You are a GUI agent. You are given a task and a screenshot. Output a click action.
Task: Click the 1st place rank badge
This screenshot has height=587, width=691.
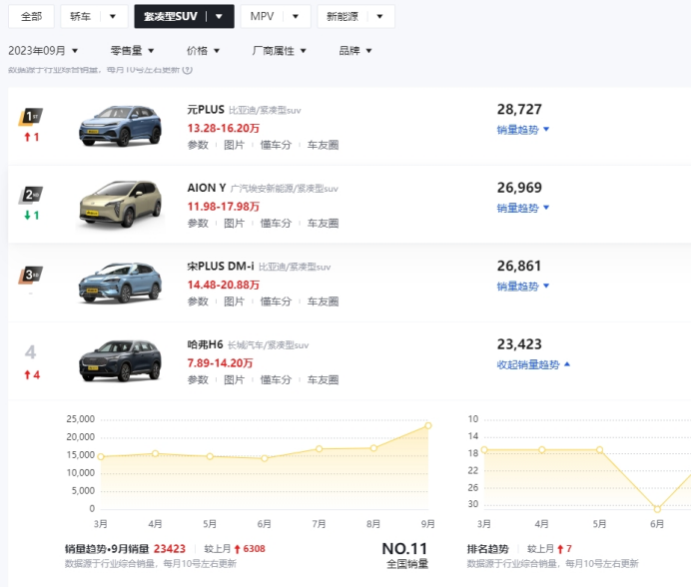coord(30,117)
